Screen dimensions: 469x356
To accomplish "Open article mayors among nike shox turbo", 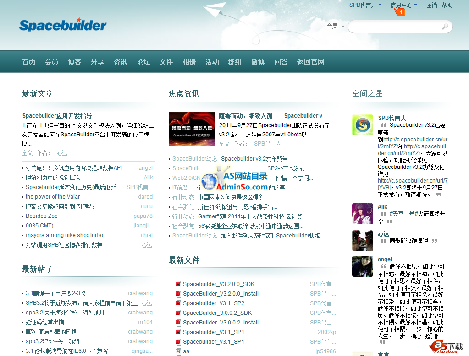I will point(64,235).
